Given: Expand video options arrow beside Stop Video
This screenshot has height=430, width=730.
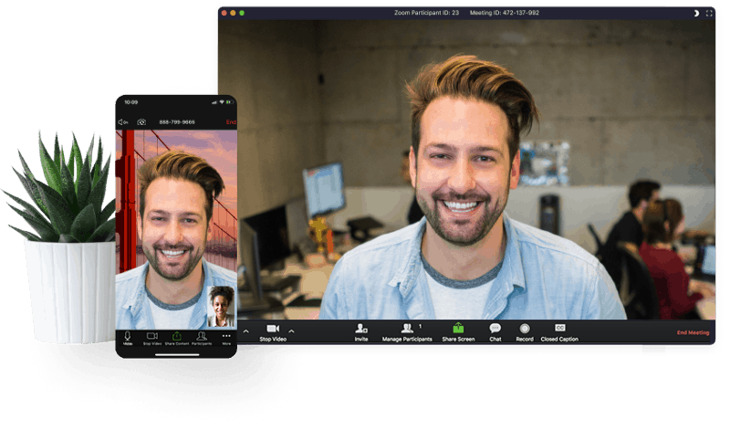Looking at the screenshot, I should (x=291, y=330).
